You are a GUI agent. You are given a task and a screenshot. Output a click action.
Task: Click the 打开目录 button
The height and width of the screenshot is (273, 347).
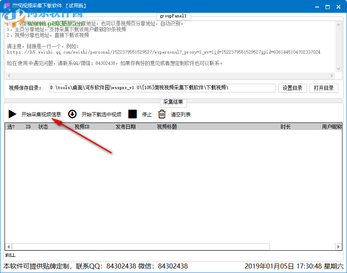tap(323, 87)
